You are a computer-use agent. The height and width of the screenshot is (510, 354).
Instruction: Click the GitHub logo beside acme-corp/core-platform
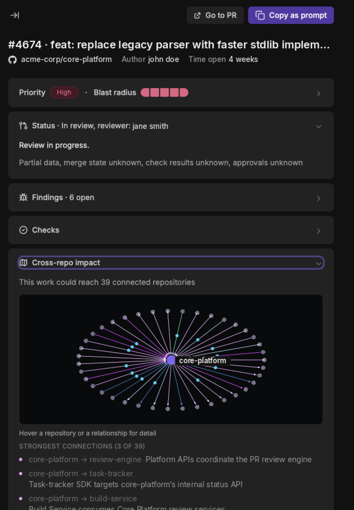click(12, 60)
